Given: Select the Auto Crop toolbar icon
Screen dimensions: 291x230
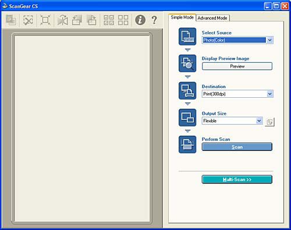Looking at the screenshot, I should (x=45, y=20).
